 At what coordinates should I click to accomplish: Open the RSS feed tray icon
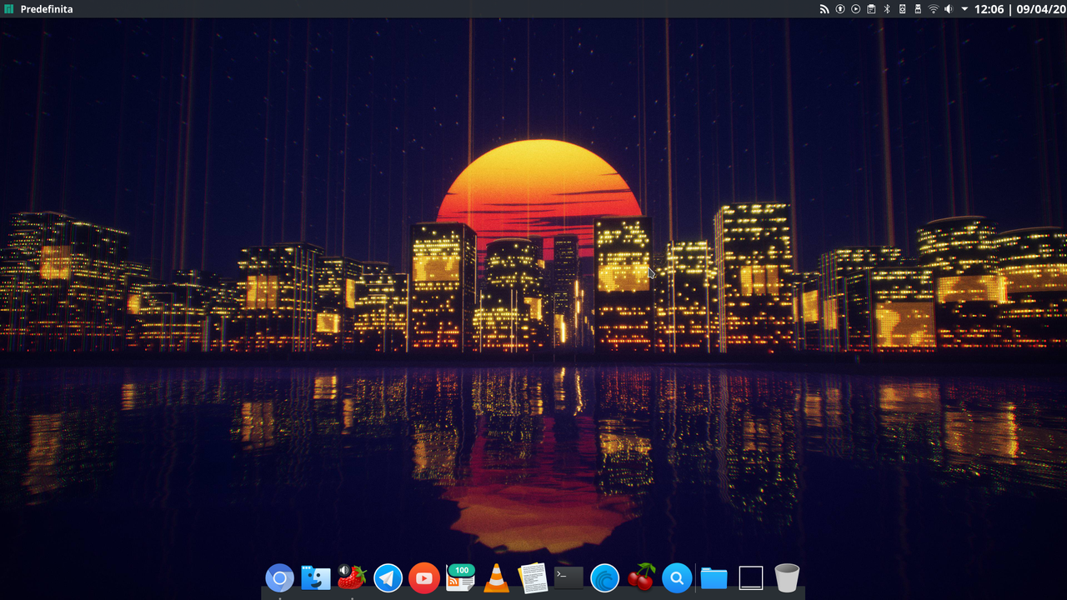824,9
